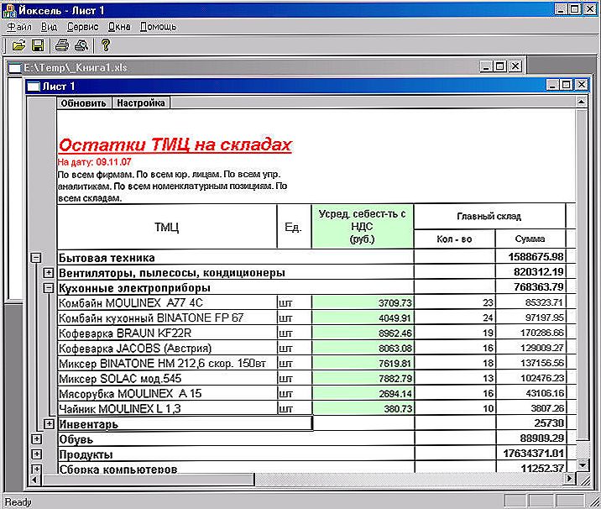
Task: Expand the Инвентарь group
Action: (49, 424)
